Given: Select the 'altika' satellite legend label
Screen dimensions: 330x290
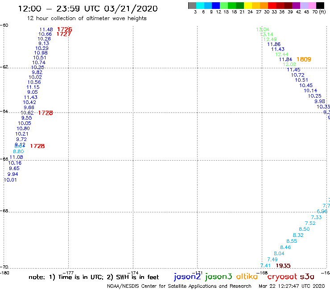Looking at the screenshot, I should [x=247, y=277].
